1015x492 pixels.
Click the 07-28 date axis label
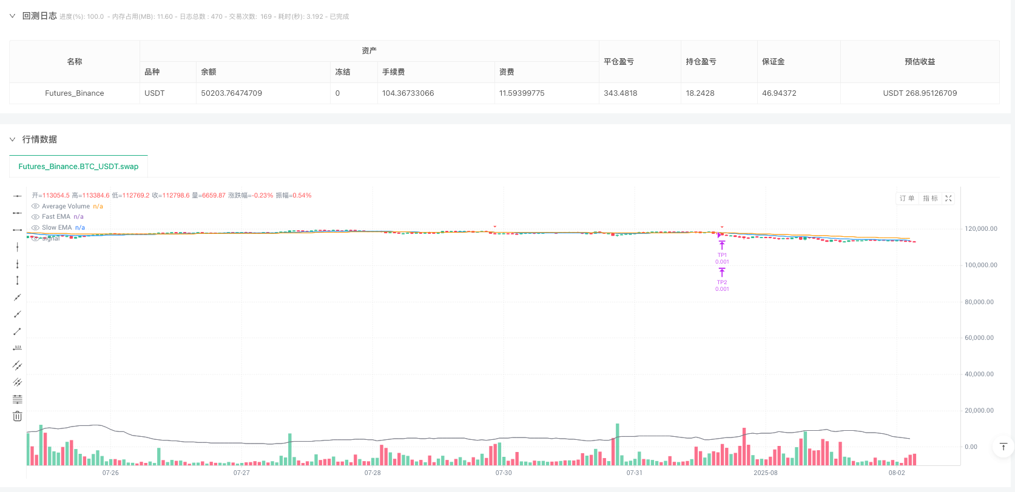click(x=373, y=473)
